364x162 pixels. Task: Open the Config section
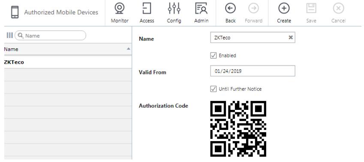pyautogui.click(x=174, y=13)
